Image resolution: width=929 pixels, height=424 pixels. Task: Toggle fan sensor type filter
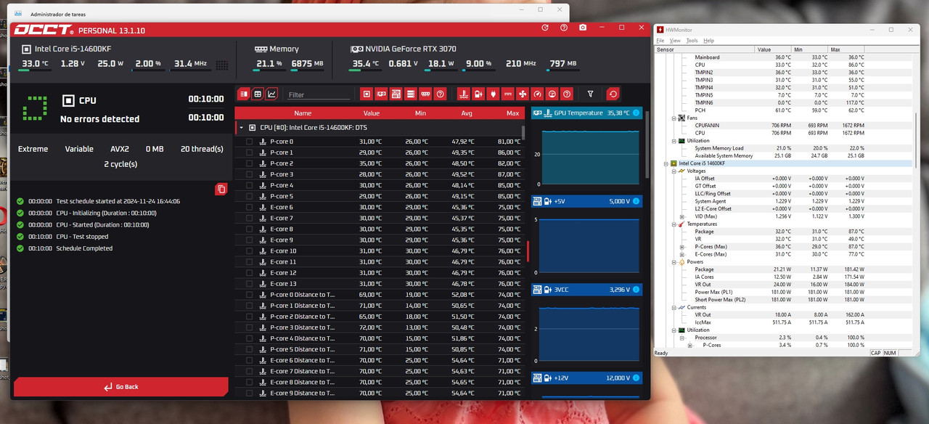tap(523, 94)
